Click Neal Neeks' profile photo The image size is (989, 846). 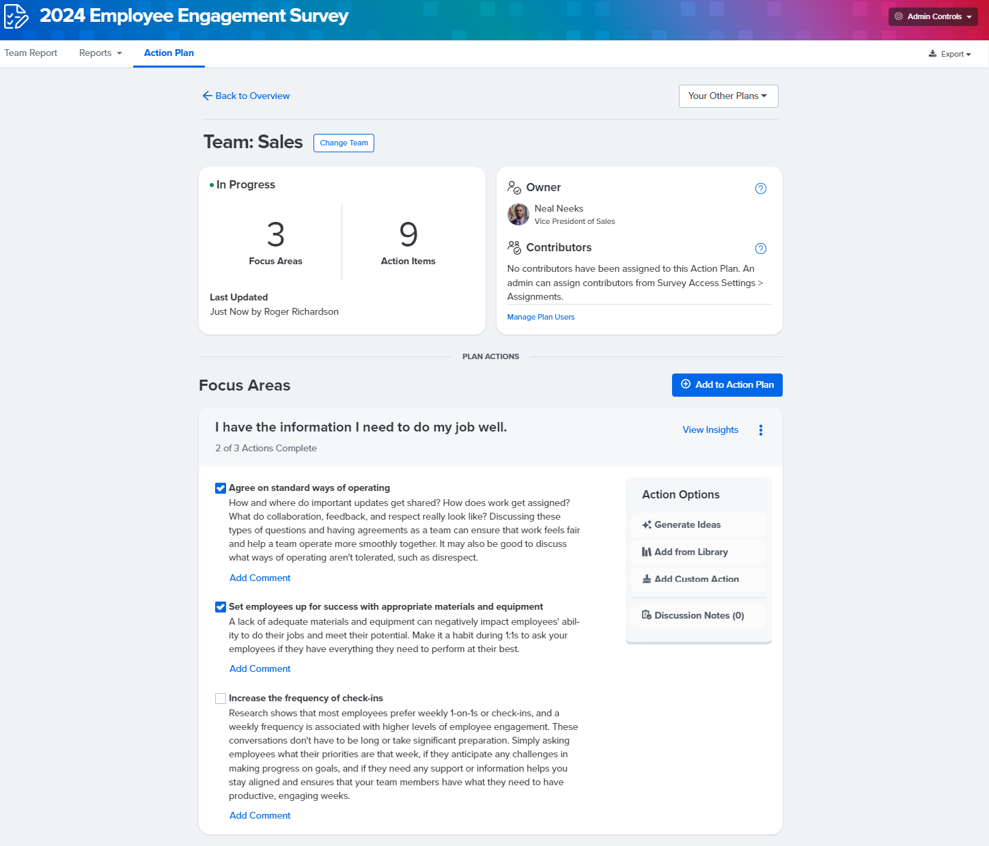518,214
